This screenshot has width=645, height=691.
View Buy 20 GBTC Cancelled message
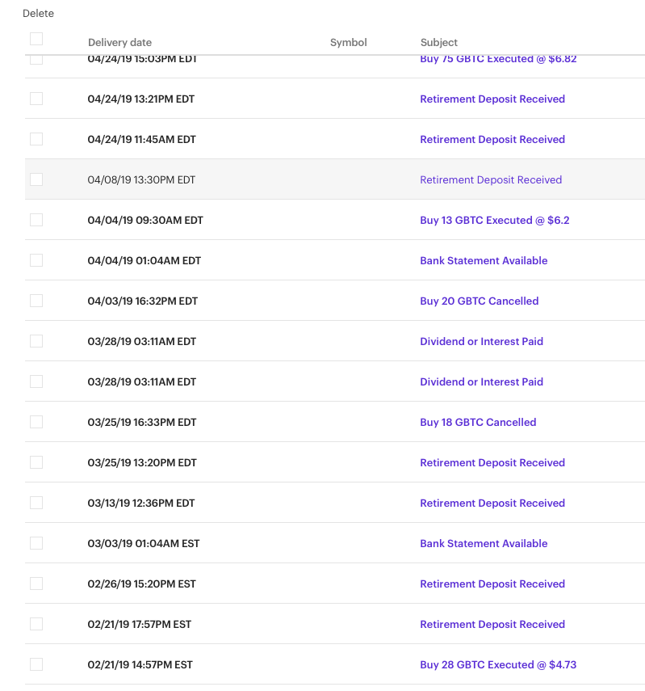(x=479, y=301)
